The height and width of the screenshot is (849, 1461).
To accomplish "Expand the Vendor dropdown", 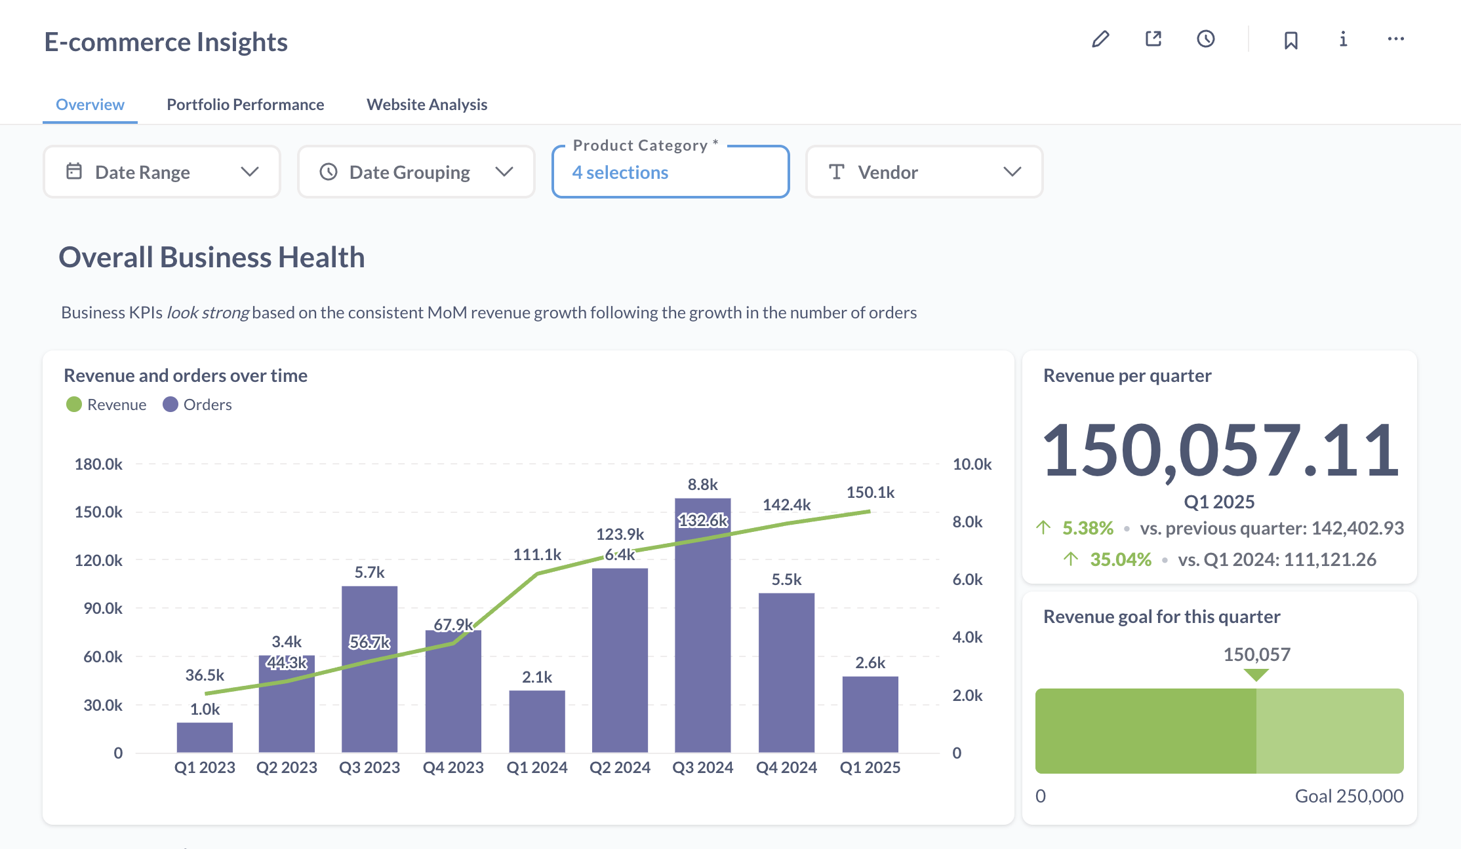I will 1012,172.
